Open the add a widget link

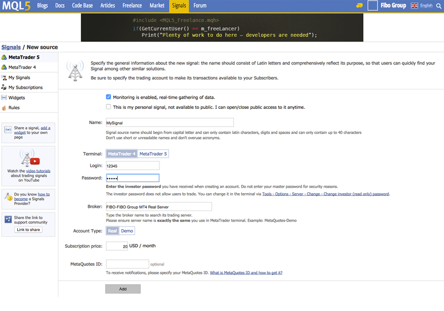click(32, 130)
